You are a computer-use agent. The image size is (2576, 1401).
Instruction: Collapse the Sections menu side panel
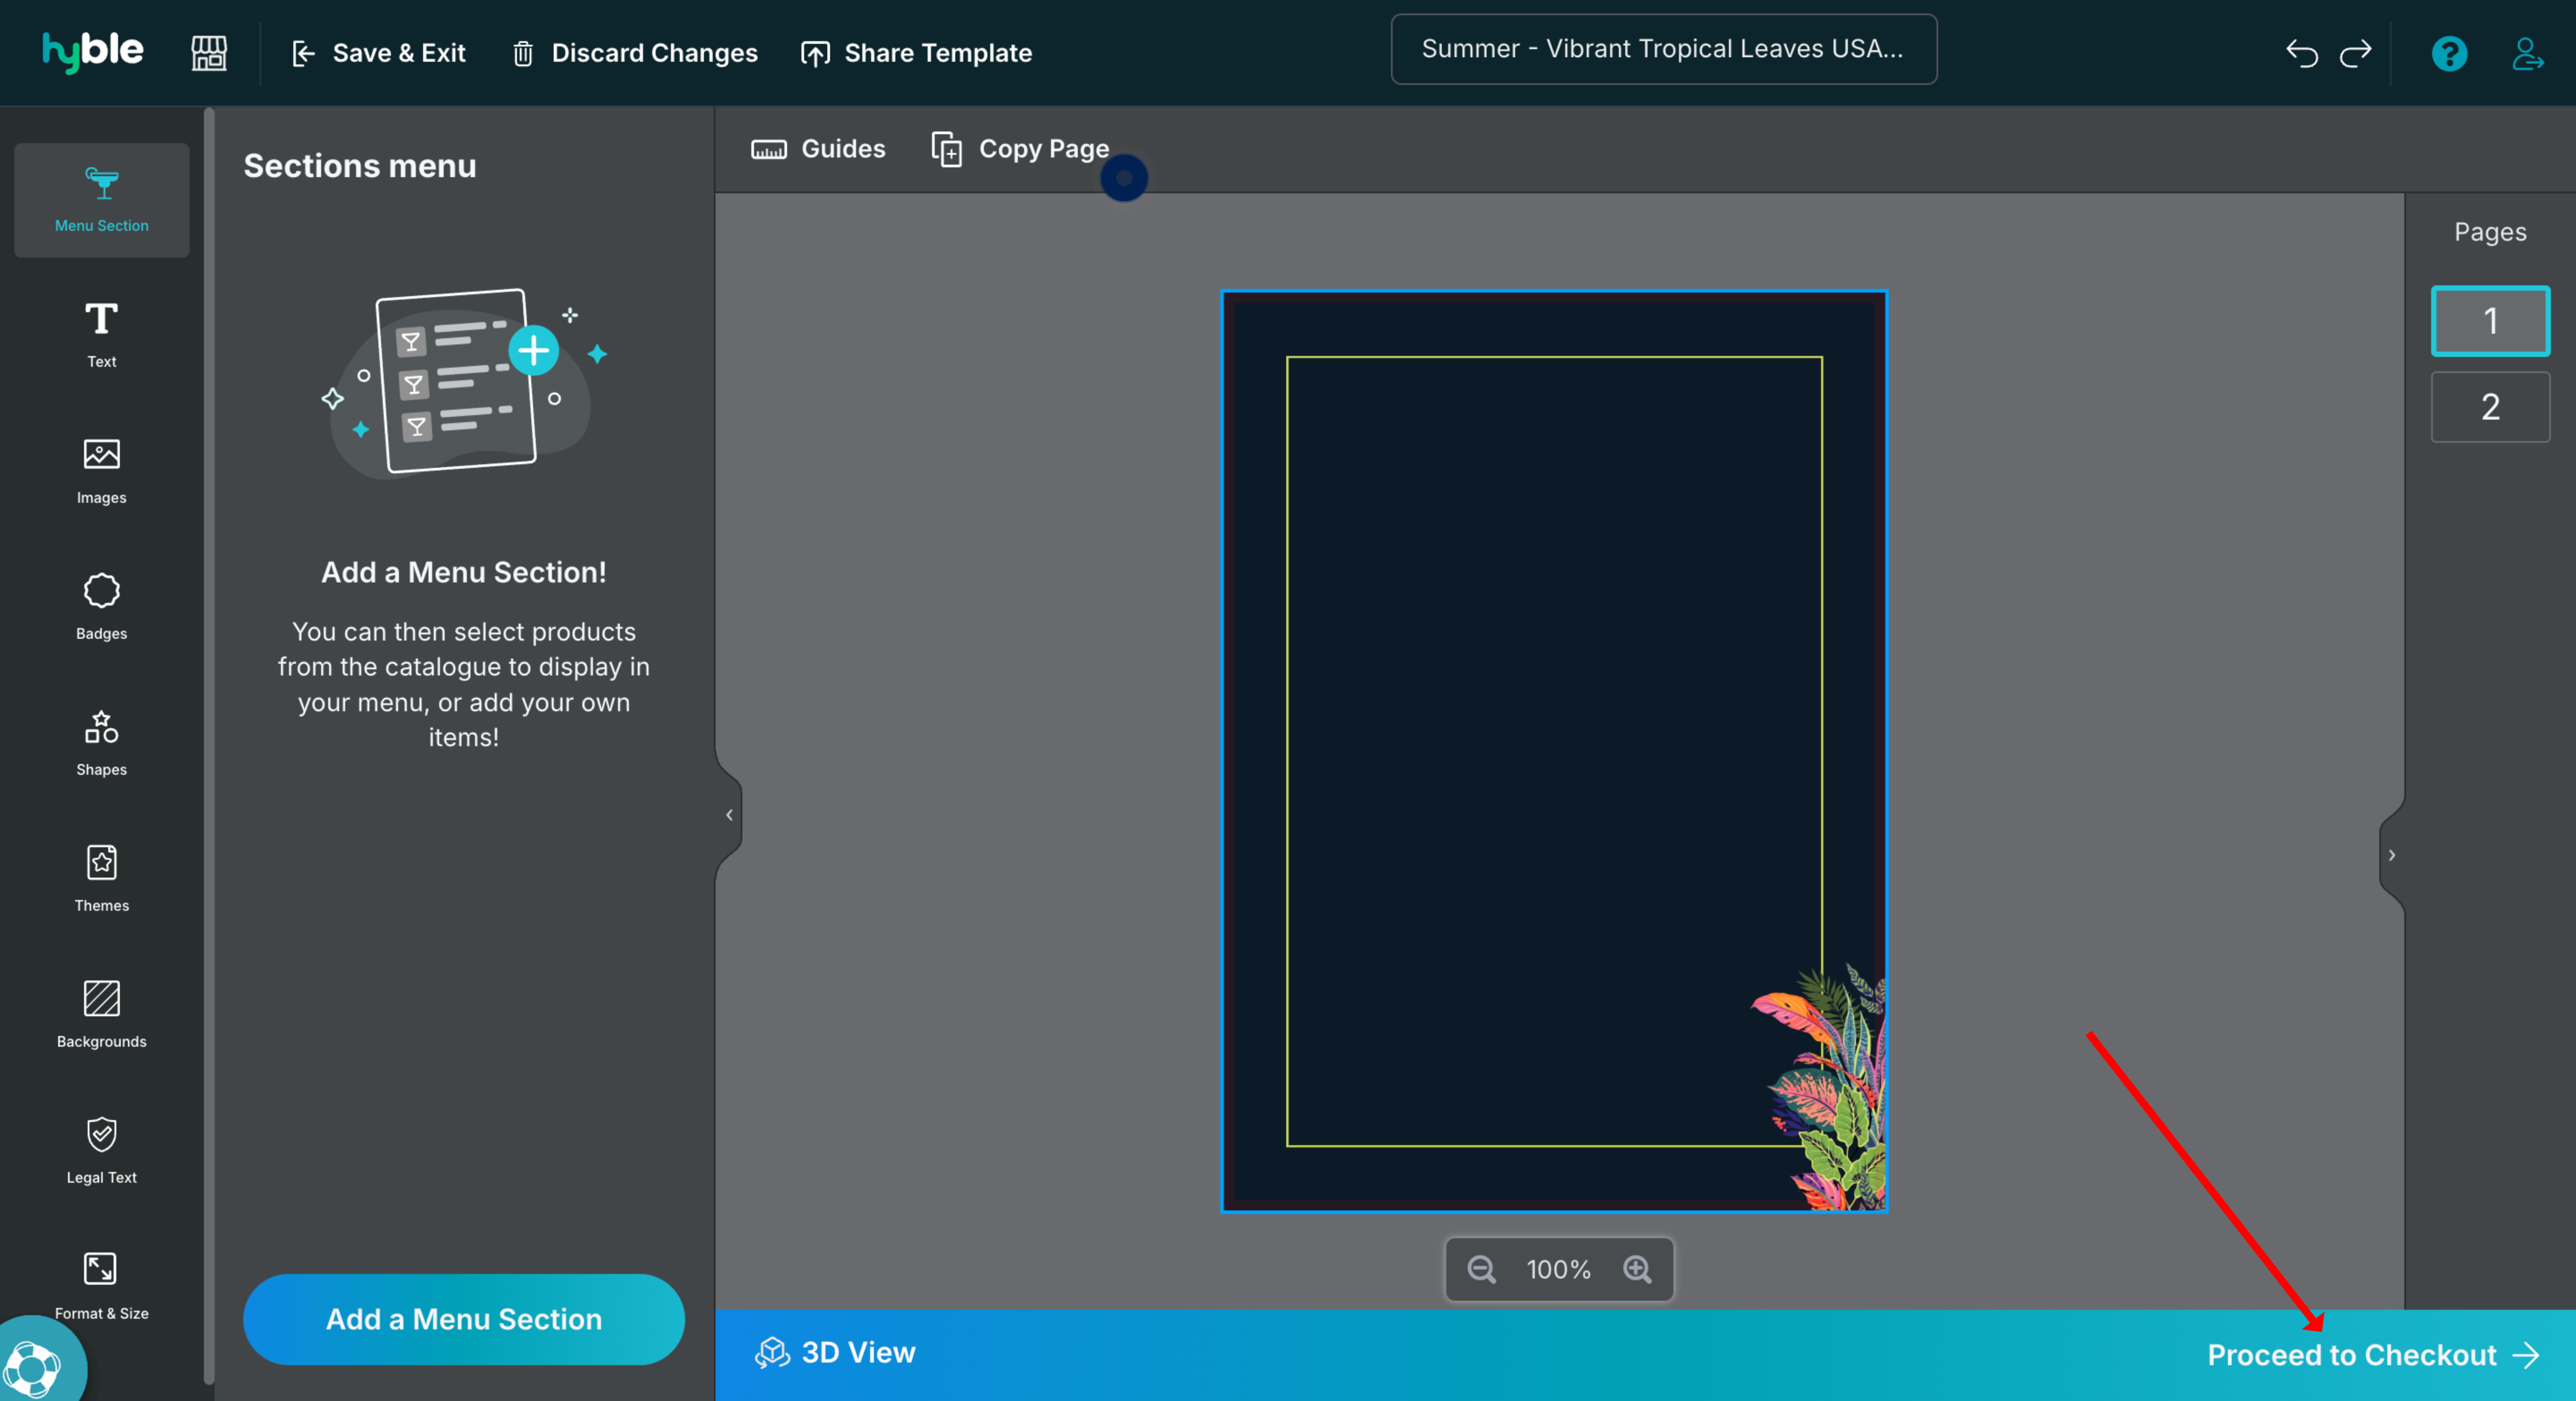coord(729,815)
